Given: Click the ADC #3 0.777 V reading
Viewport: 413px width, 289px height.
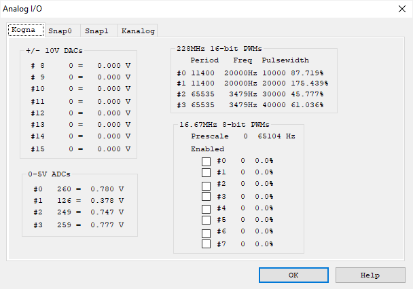Looking at the screenshot, I should (x=111, y=223).
